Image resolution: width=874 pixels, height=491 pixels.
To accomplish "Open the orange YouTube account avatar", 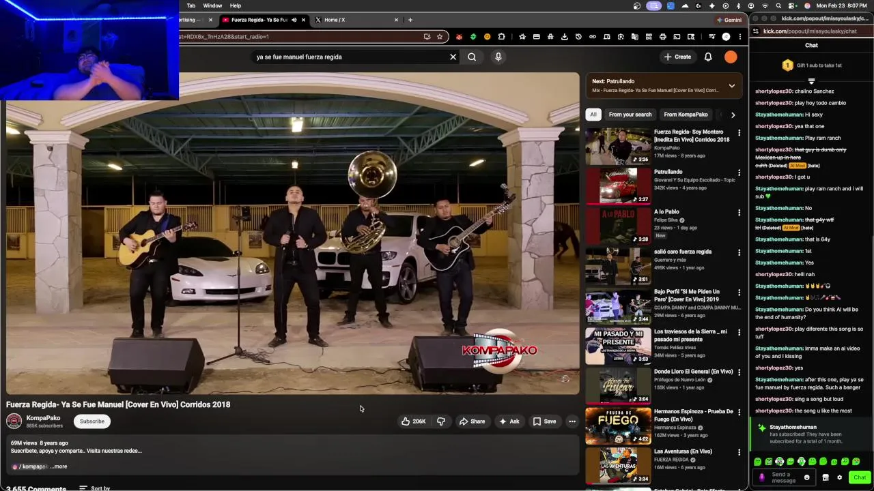I will 731,57.
